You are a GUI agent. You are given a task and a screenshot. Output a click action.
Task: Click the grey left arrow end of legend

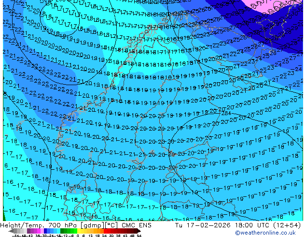(x=11, y=231)
